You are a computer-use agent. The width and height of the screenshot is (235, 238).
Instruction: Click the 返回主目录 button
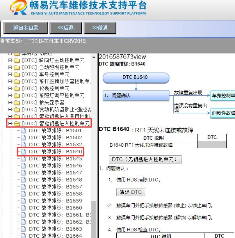(25, 28)
